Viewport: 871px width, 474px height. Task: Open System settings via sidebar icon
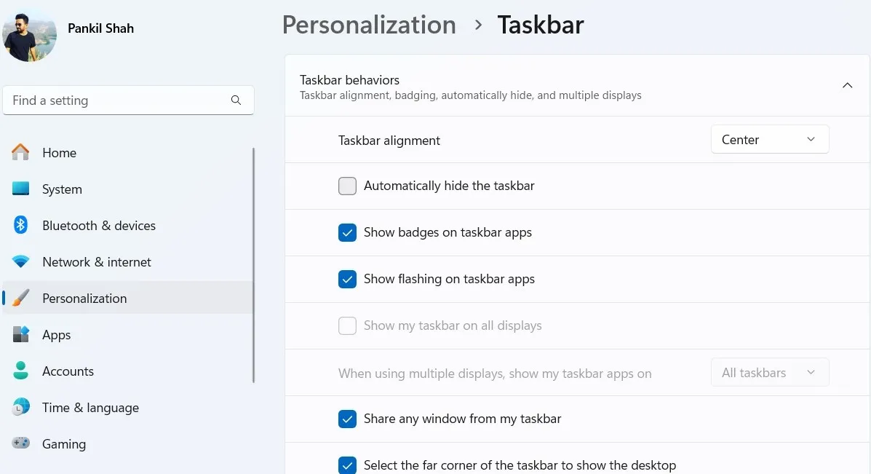coord(21,189)
